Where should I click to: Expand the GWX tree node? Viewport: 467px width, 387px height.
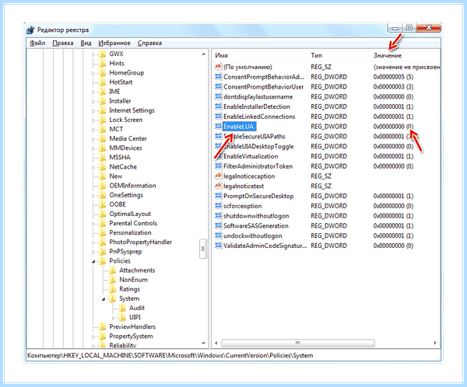click(x=93, y=54)
